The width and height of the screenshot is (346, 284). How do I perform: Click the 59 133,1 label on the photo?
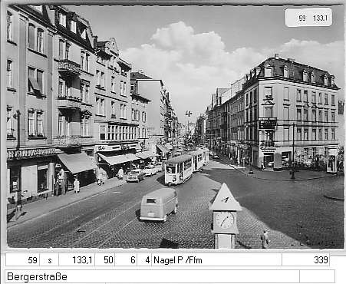(x=308, y=18)
